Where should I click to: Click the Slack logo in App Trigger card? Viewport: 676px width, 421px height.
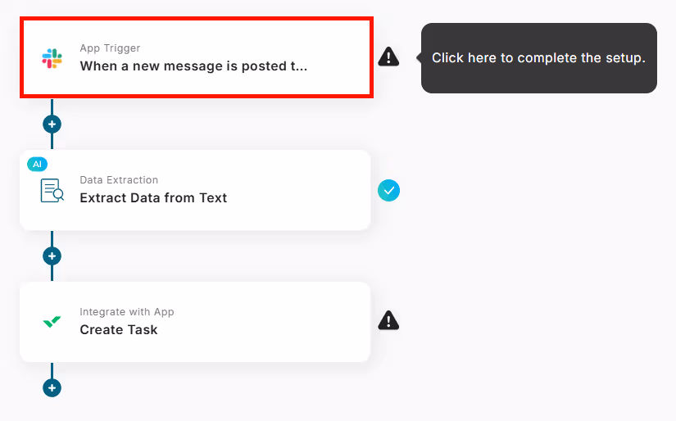point(52,58)
